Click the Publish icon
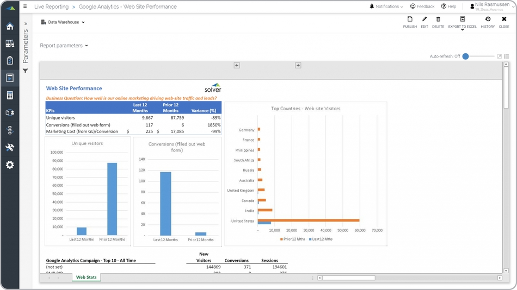This screenshot has width=517, height=290. tap(410, 22)
